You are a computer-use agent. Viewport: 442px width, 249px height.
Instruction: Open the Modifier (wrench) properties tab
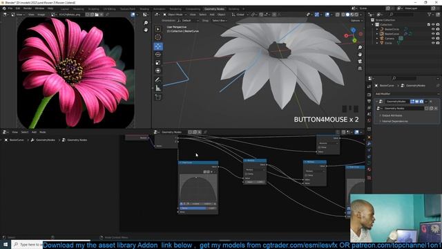[x=369, y=144]
